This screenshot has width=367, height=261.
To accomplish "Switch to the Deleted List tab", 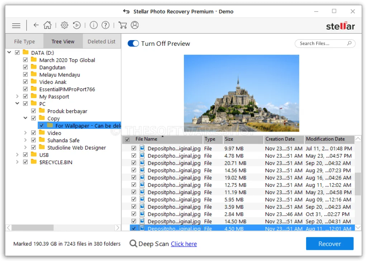I will click(101, 42).
